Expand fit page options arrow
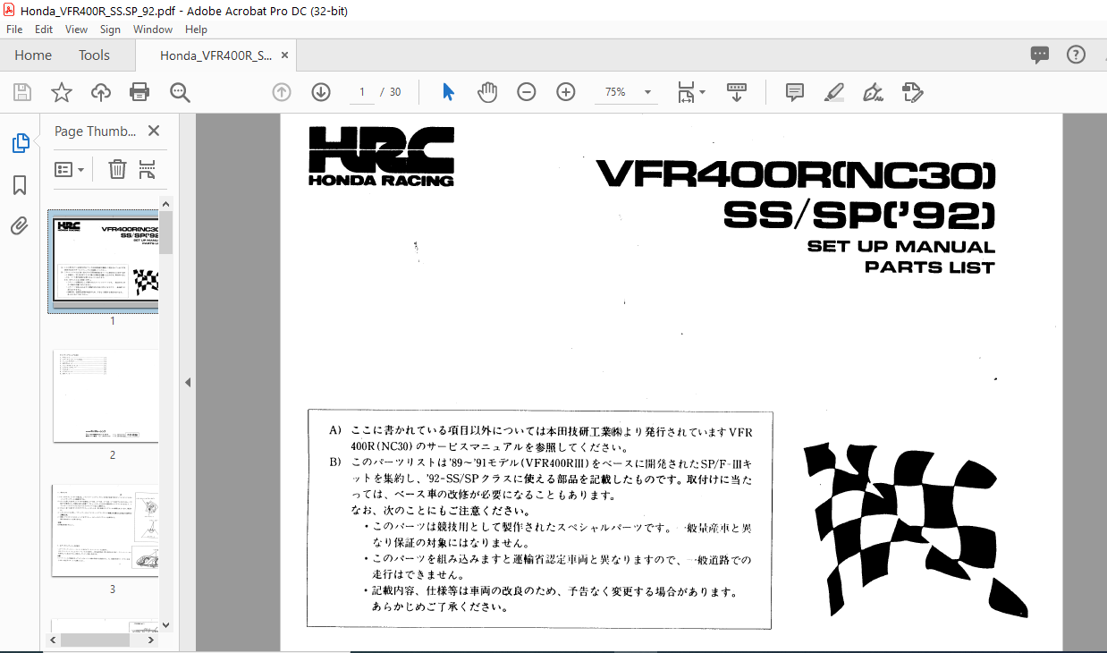 [702, 92]
